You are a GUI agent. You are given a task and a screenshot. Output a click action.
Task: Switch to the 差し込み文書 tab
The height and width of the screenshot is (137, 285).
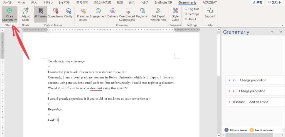coord(102,2)
